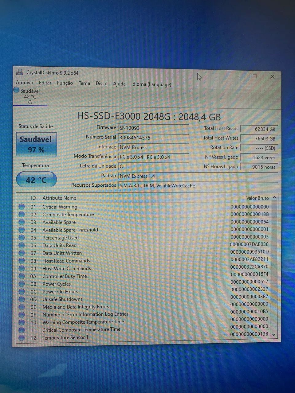Click the Nº Vezes Ligado value 1623 vezes

click(259, 158)
